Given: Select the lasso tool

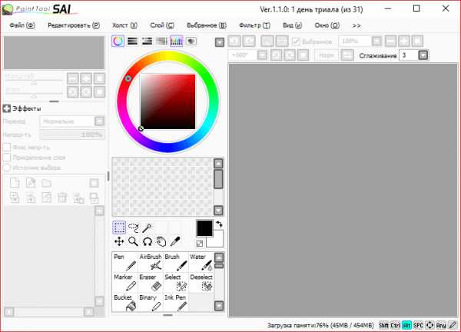Looking at the screenshot, I should (x=133, y=227).
